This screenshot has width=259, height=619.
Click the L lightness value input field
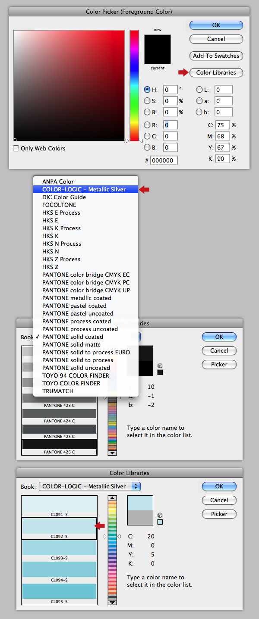(224, 90)
